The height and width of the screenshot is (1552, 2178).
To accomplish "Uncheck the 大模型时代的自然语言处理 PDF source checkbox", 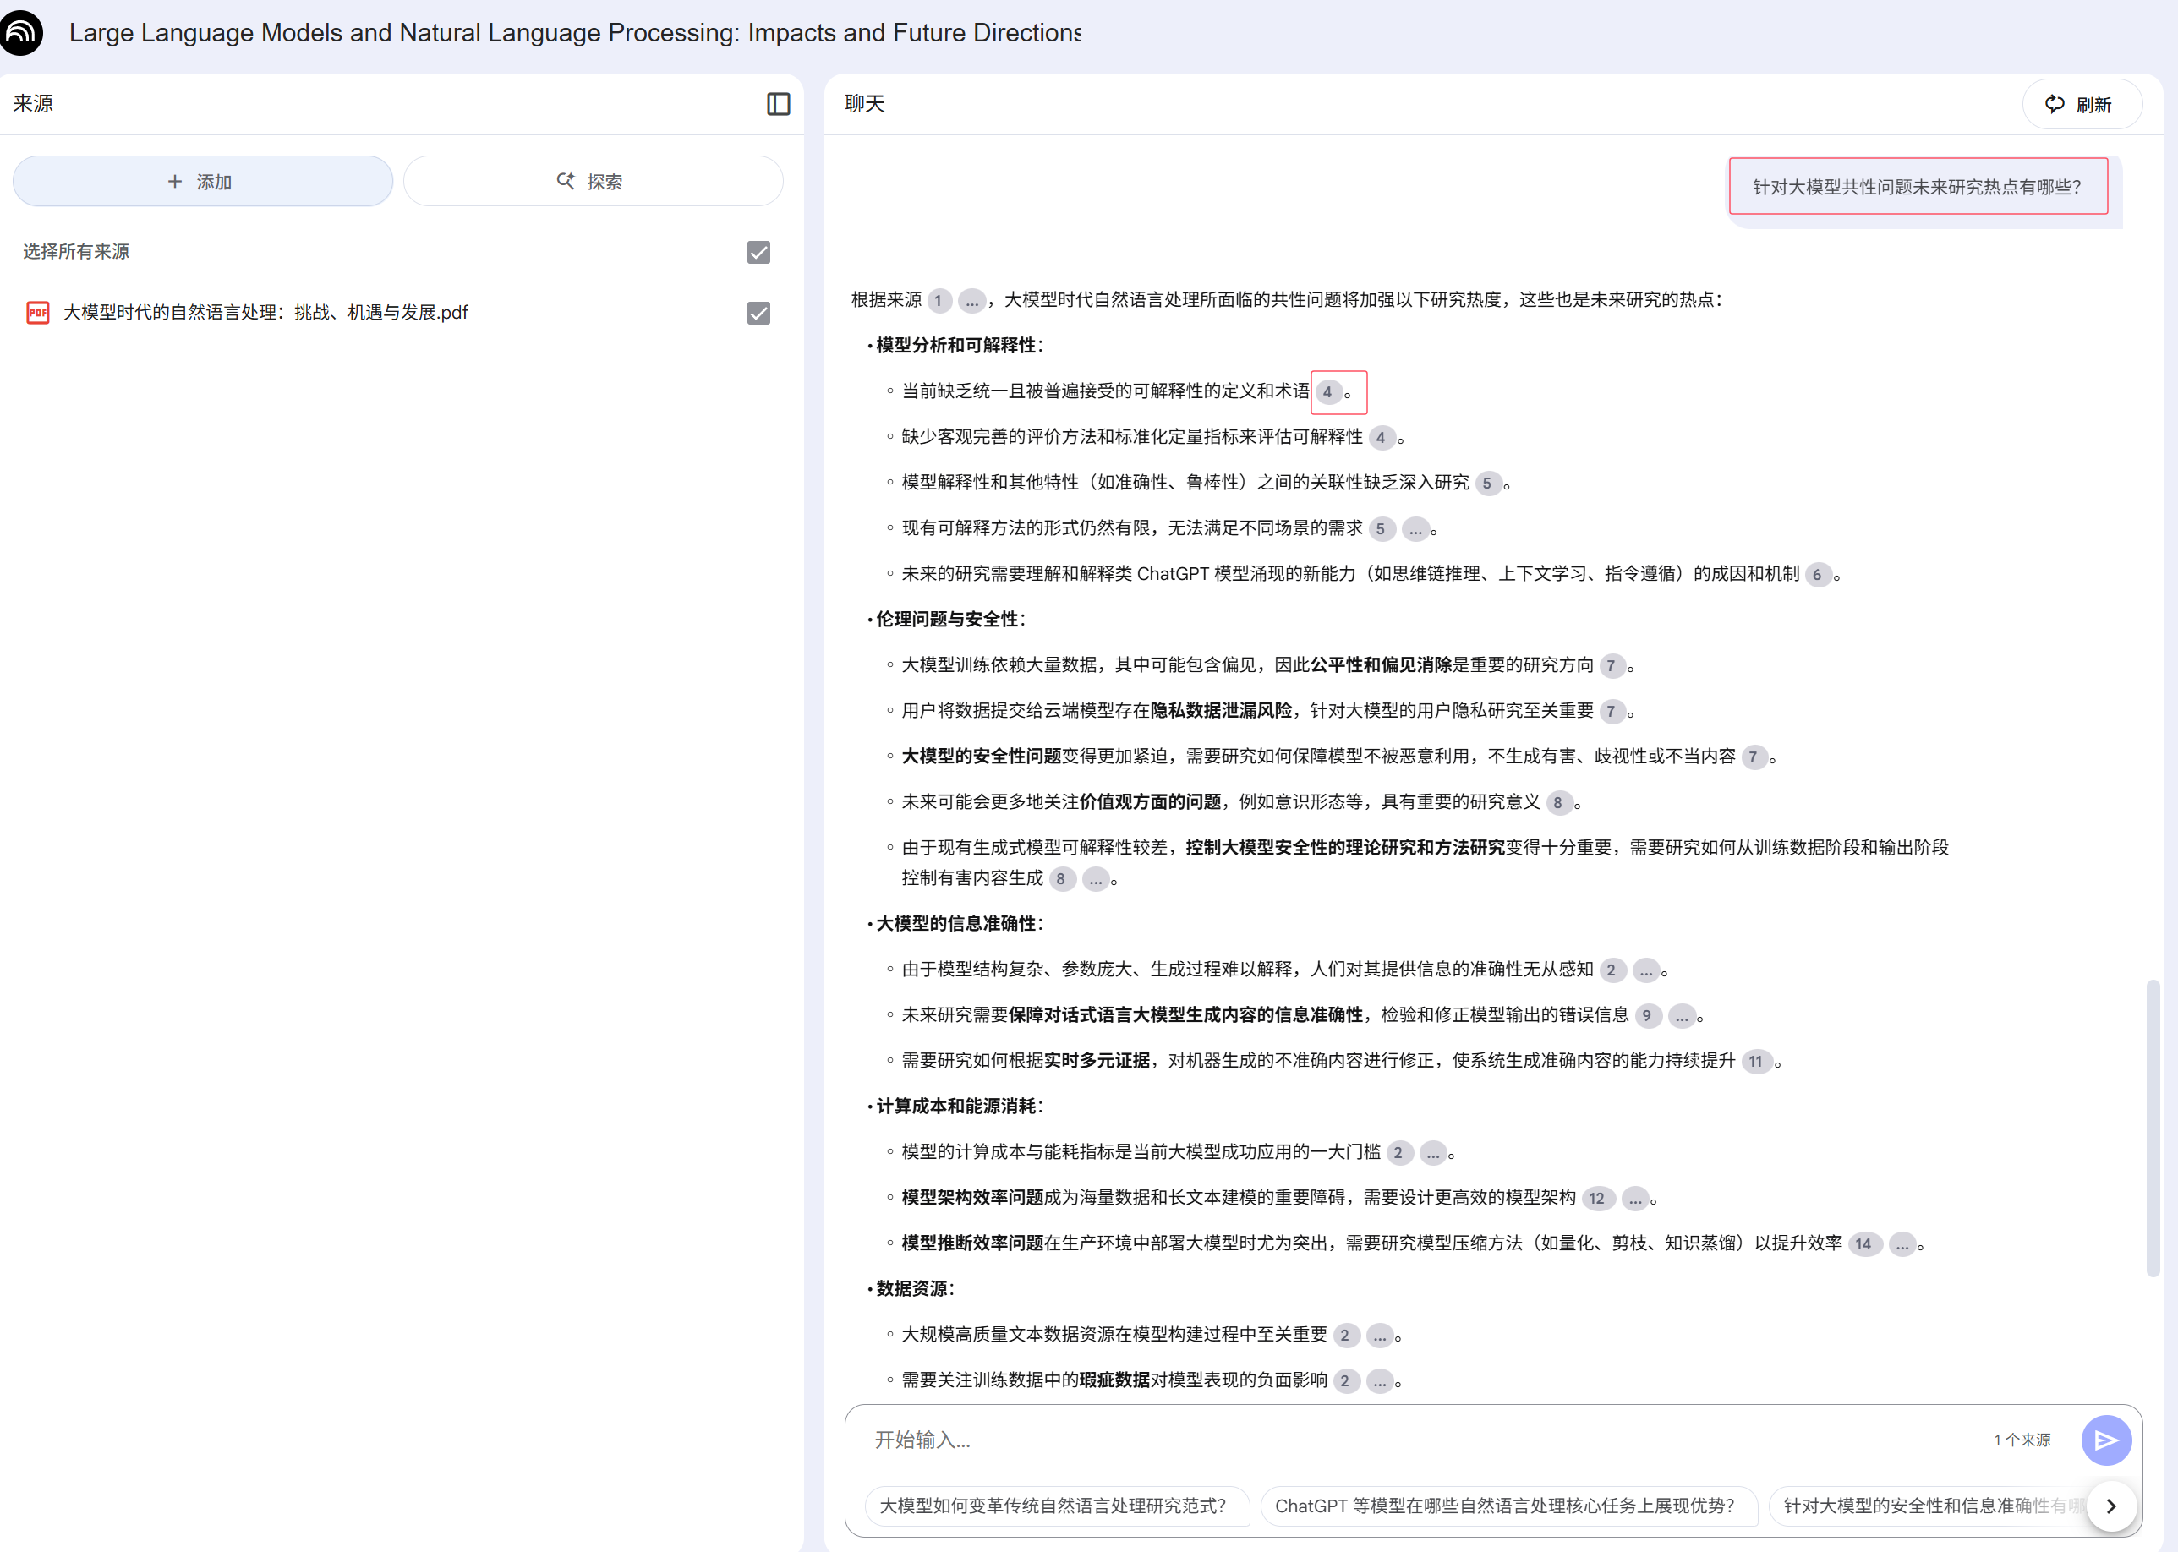I will tap(758, 314).
